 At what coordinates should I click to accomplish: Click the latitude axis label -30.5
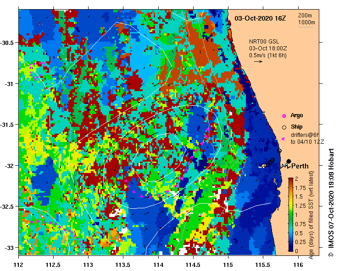pos(7,43)
